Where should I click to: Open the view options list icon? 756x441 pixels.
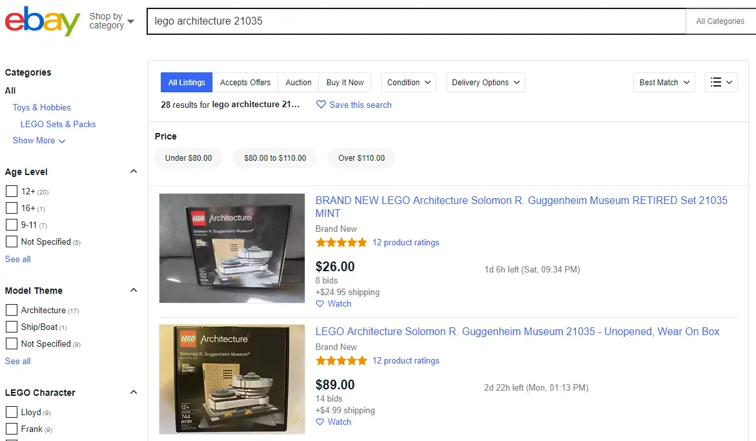pos(720,82)
